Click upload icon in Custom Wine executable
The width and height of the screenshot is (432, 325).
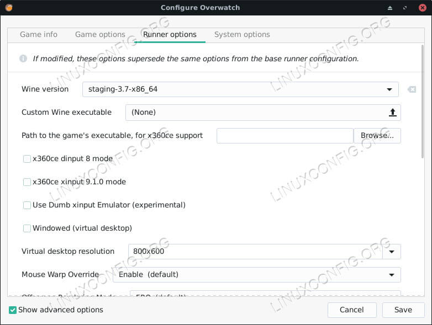(393, 112)
